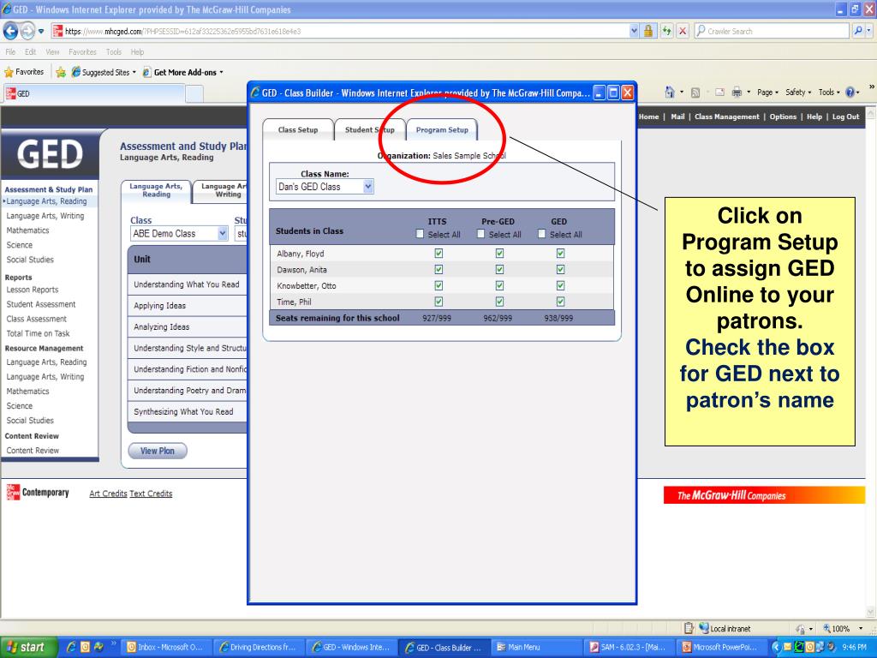This screenshot has width=877, height=658.
Task: Check ITTS Select All checkbox
Action: 420,234
